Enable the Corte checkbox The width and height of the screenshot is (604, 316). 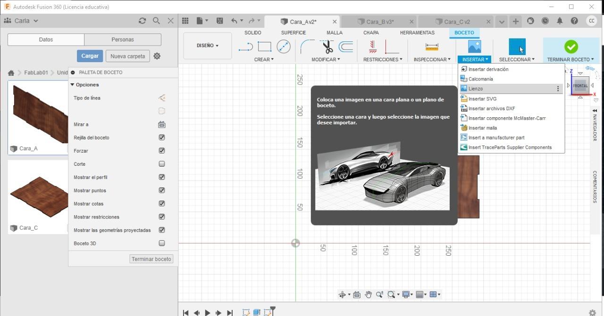162,164
